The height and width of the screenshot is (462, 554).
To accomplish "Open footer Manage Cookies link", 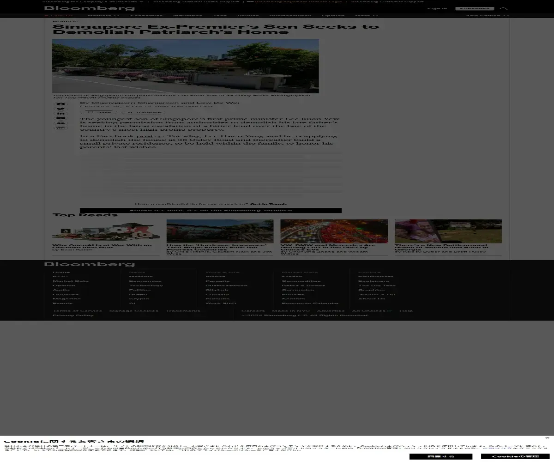I will [134, 311].
